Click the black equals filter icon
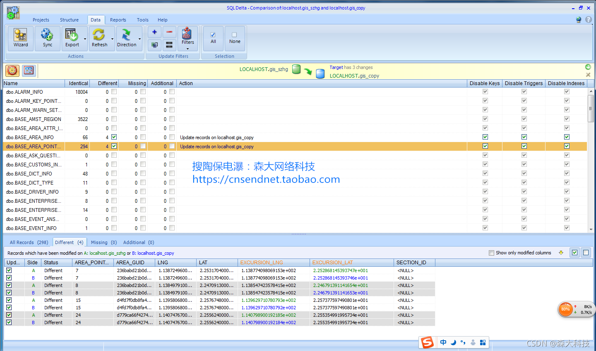 click(169, 45)
